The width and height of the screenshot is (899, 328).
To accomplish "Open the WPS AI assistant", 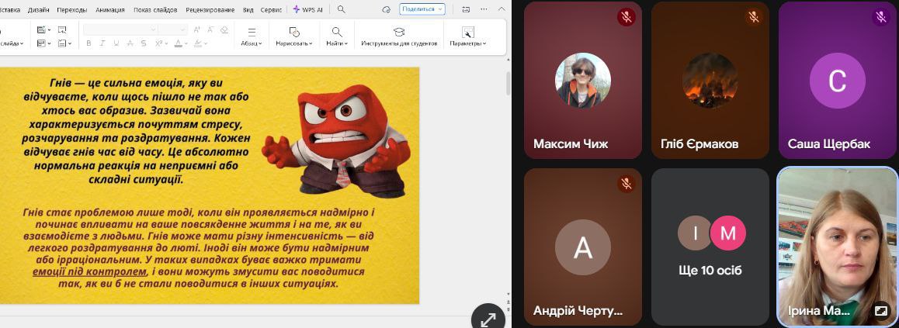I will [x=309, y=9].
